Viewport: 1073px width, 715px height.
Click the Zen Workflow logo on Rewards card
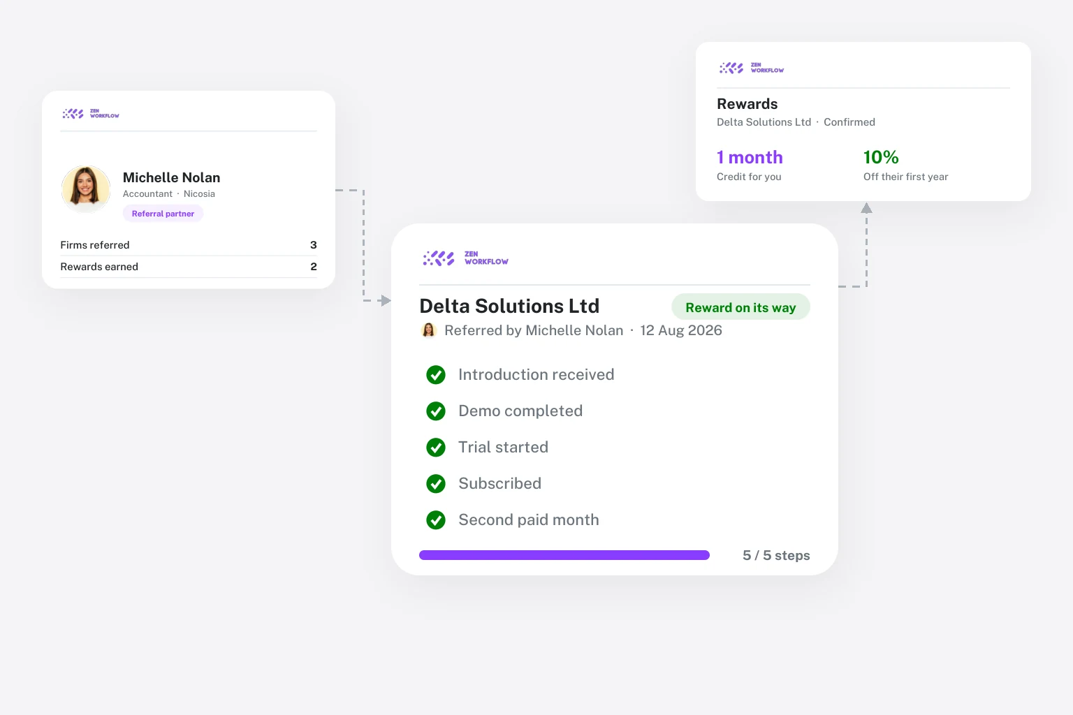click(752, 68)
